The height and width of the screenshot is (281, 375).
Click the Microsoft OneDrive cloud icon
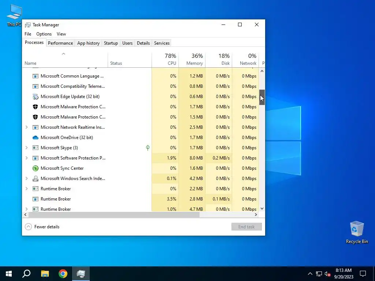pyautogui.click(x=36, y=138)
